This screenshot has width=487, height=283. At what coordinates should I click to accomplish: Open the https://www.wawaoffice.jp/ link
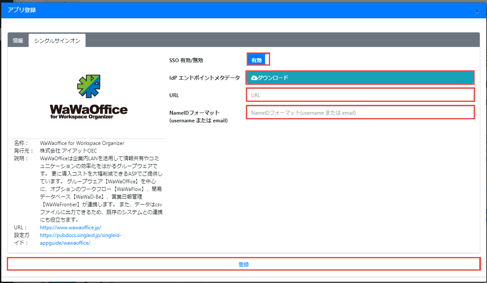(70, 228)
